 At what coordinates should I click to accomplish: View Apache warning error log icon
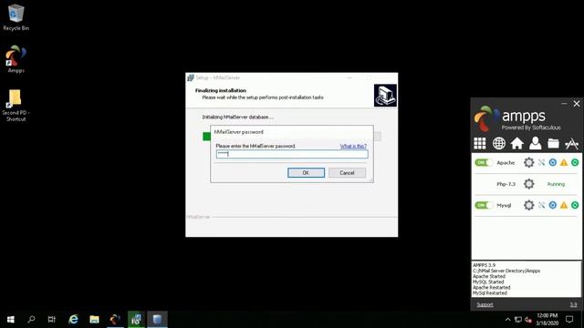pyautogui.click(x=564, y=162)
